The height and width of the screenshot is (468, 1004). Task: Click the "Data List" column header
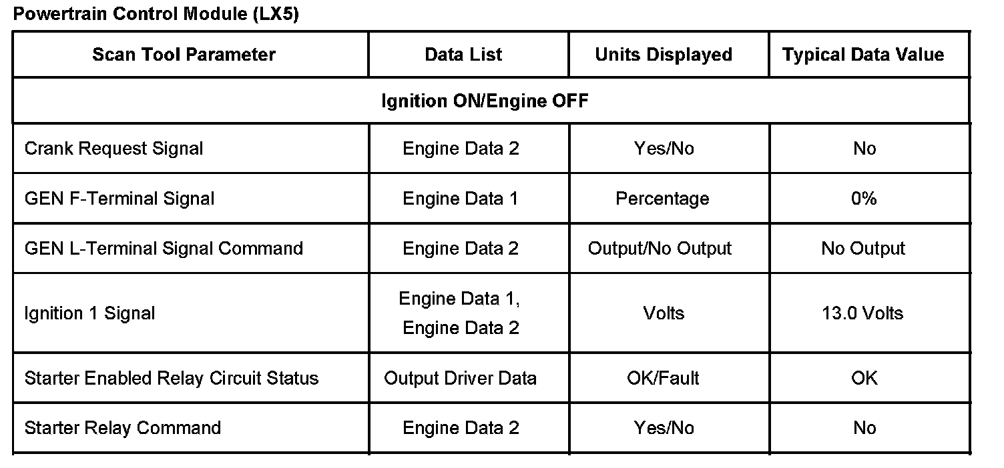point(463,55)
